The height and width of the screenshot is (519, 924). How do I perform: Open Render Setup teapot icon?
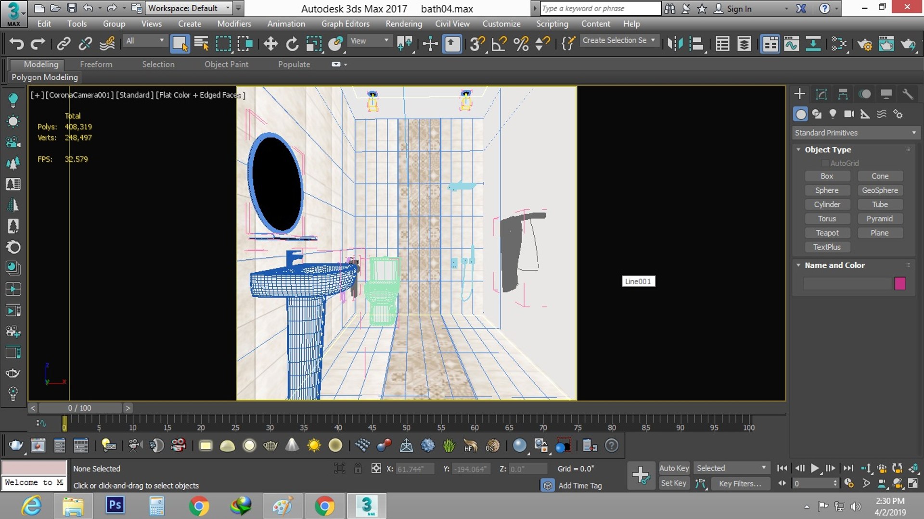click(865, 44)
